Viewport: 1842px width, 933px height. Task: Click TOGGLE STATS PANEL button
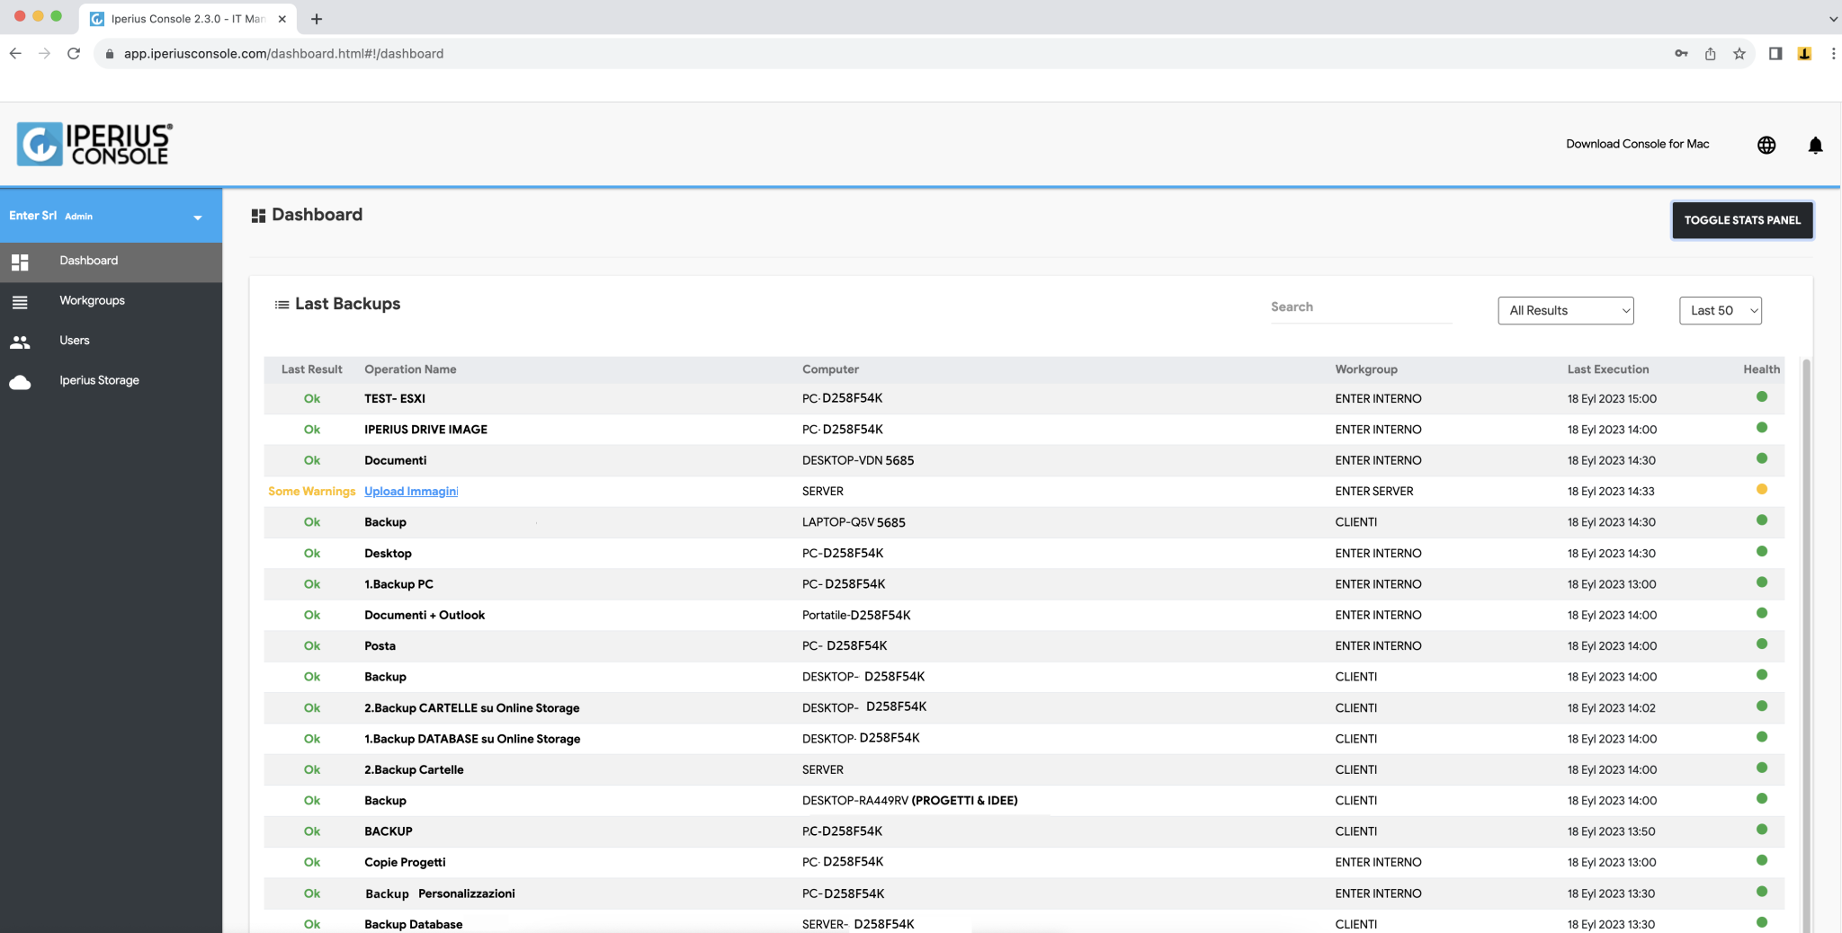tap(1742, 220)
